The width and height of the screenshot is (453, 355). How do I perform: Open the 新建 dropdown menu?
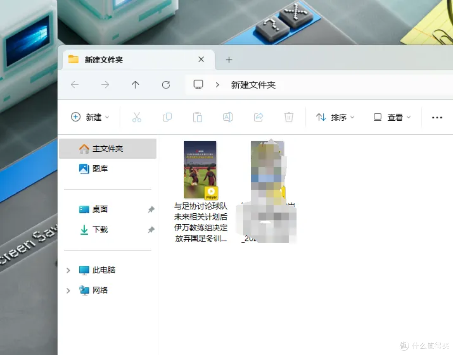point(90,117)
